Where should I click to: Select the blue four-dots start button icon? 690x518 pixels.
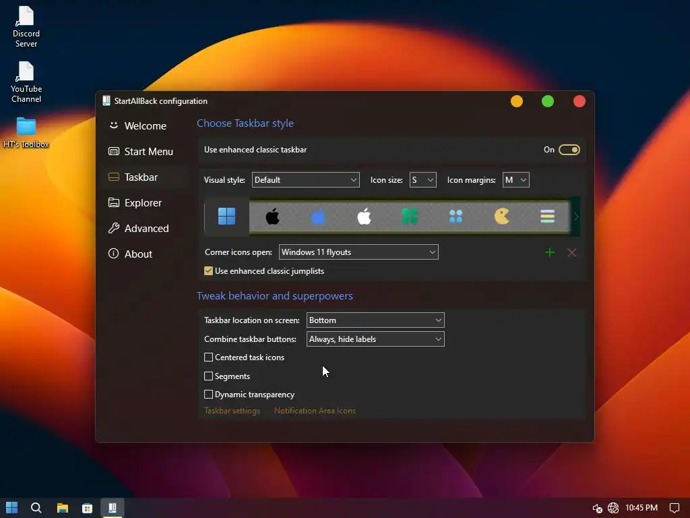(456, 217)
